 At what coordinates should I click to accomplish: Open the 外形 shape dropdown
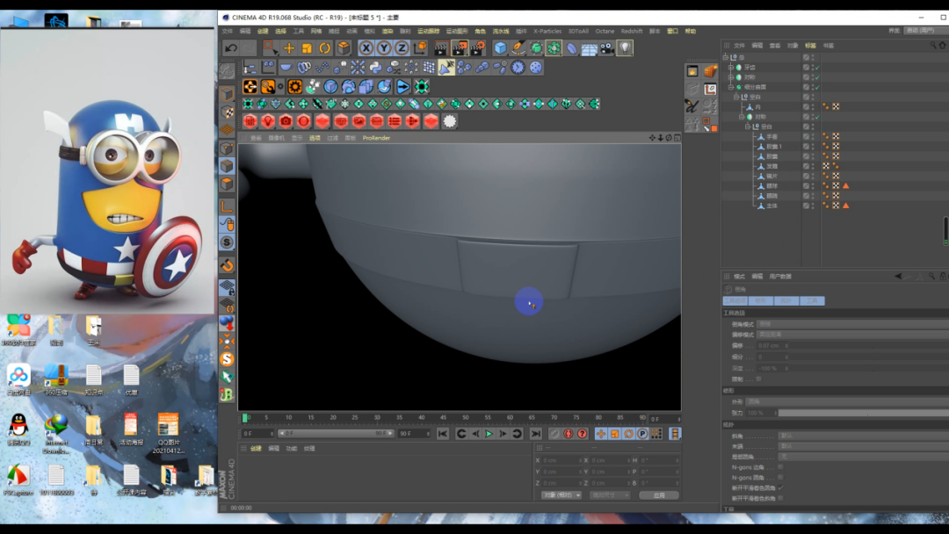click(x=847, y=401)
